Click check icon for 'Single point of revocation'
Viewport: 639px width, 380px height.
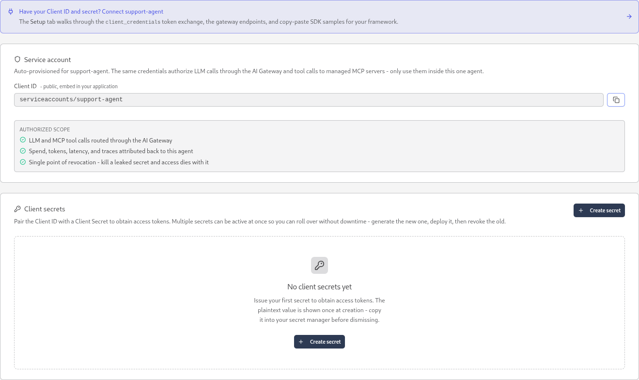22,162
